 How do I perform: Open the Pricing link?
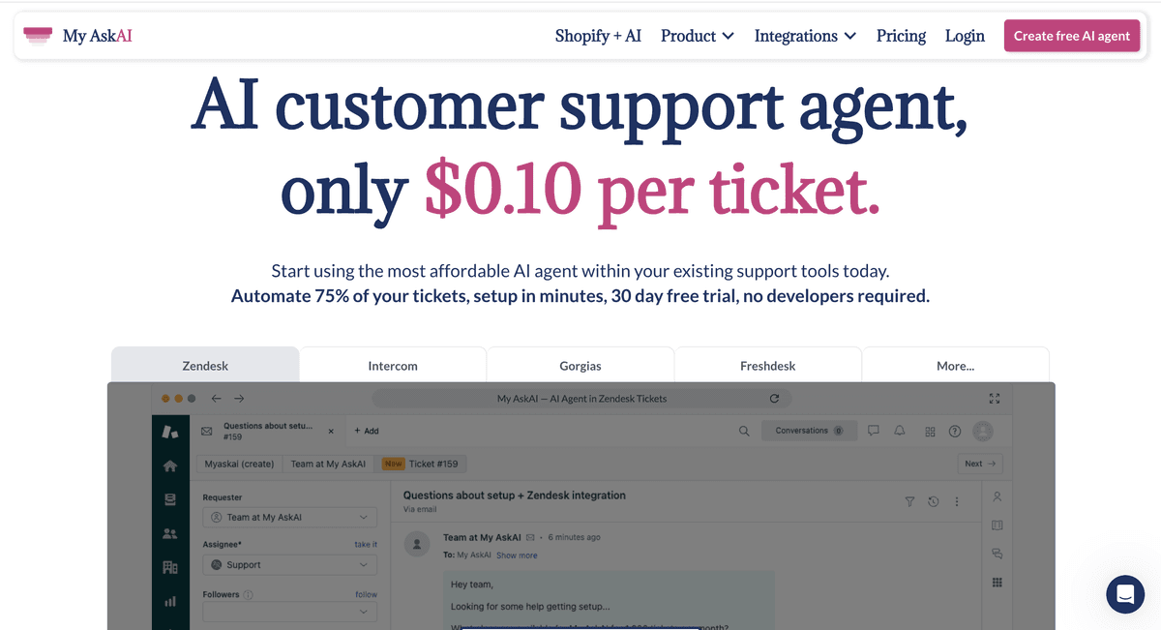[x=901, y=36]
